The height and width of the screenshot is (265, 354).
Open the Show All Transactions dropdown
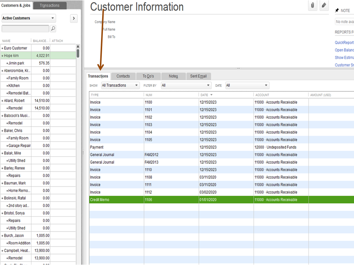120,85
